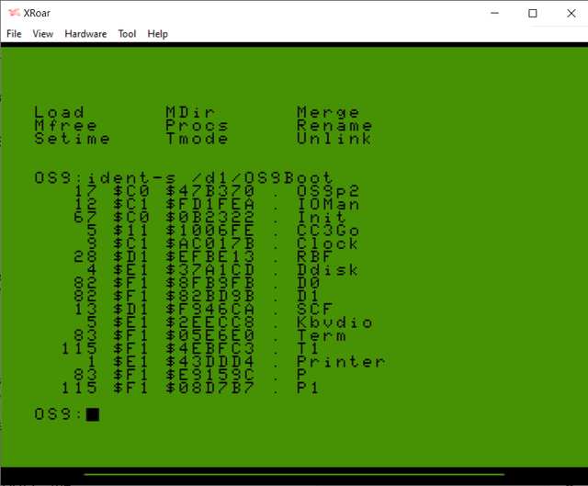Click the 'Kbvdio' module name
588x486 pixels.
click(334, 322)
